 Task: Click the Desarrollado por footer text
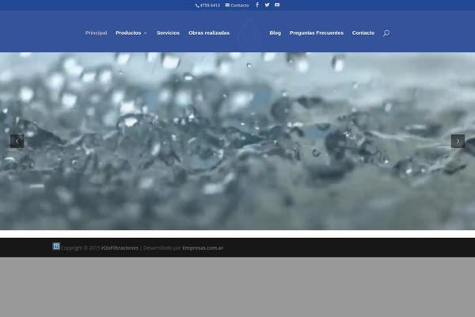[x=162, y=248]
